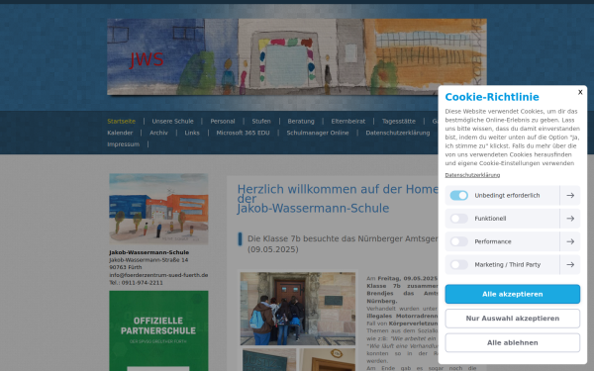Expand Performance details arrow
This screenshot has width=594, height=371.
(570, 241)
